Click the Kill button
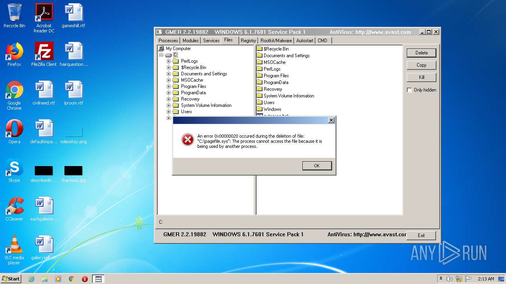The width and height of the screenshot is (506, 284). [421, 77]
